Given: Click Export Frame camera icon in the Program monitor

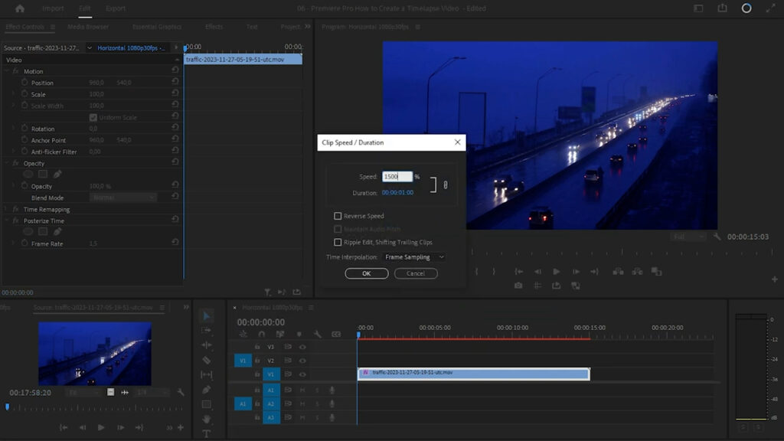Looking at the screenshot, I should click(518, 286).
